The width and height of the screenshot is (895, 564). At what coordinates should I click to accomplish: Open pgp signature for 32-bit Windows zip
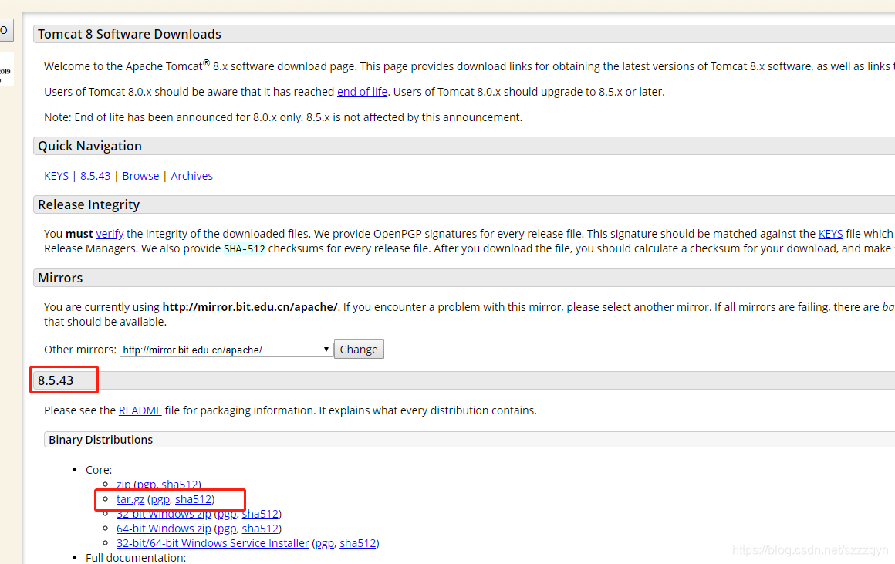pyautogui.click(x=227, y=515)
